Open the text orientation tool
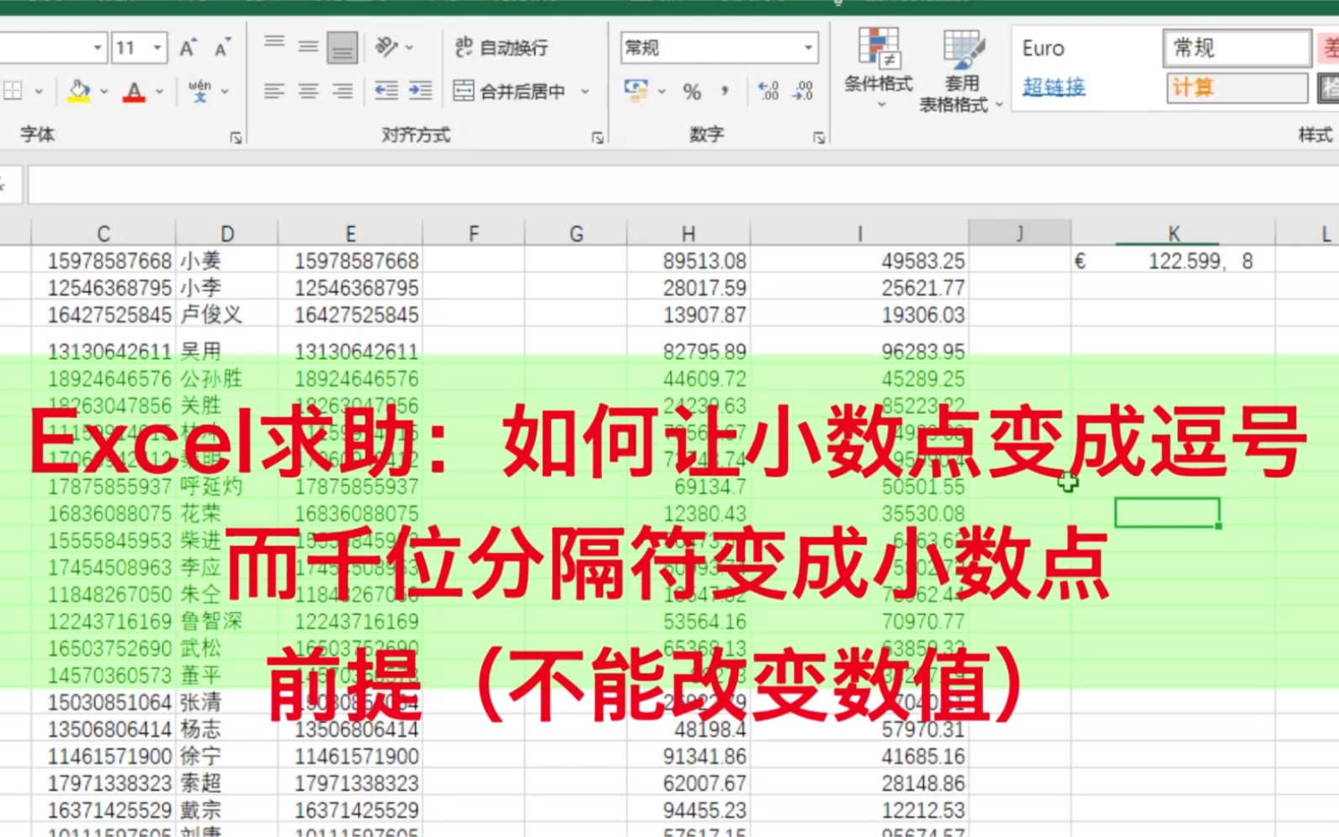This screenshot has height=837, width=1339. (385, 47)
